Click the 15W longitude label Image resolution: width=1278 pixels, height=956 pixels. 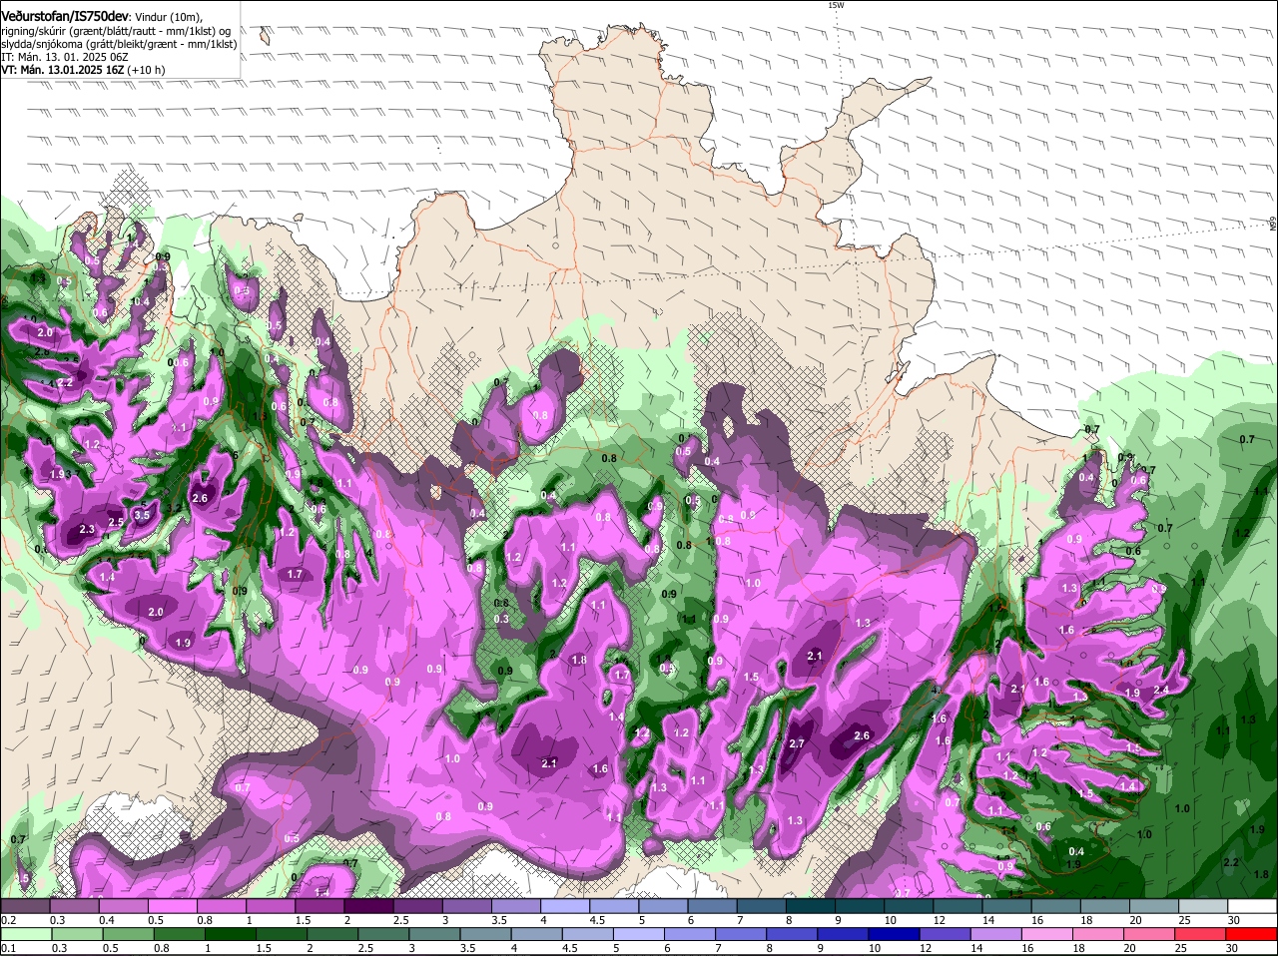(x=836, y=5)
